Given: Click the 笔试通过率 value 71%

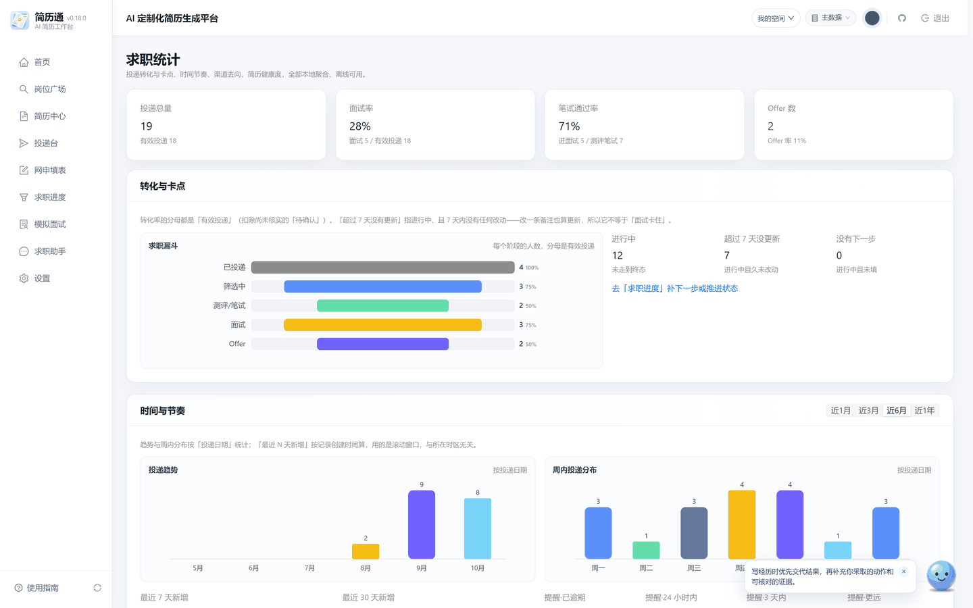Looking at the screenshot, I should (569, 126).
